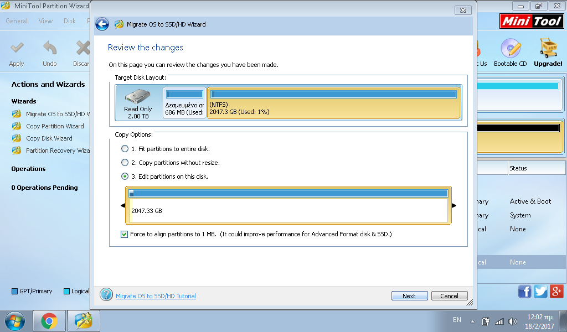
Task: Close the Migrate OS wizard dialog
Action: (463, 10)
